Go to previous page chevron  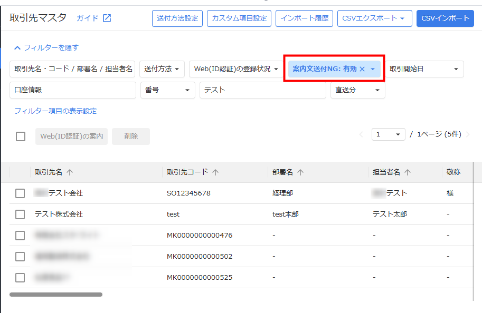(361, 134)
